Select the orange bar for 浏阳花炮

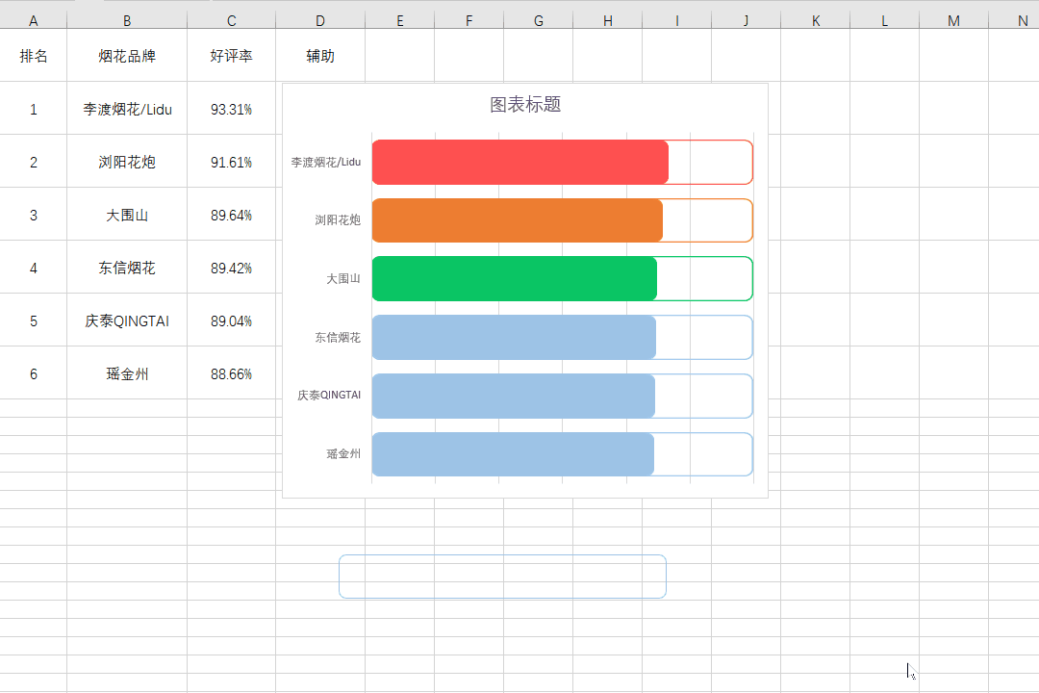[518, 220]
